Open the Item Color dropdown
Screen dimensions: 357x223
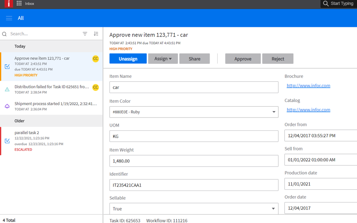274,112
